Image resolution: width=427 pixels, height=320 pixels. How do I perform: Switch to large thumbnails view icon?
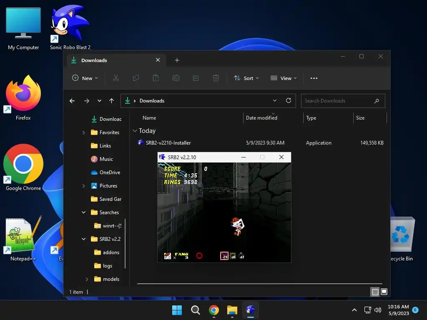click(384, 292)
